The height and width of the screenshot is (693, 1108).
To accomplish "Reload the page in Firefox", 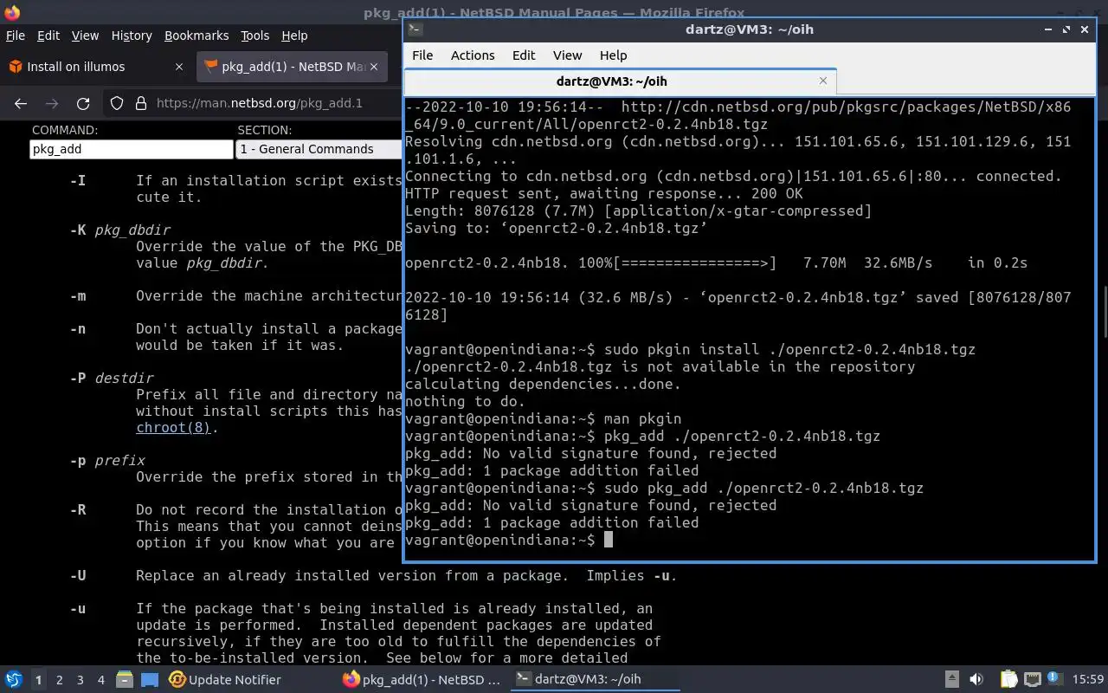I will [83, 103].
